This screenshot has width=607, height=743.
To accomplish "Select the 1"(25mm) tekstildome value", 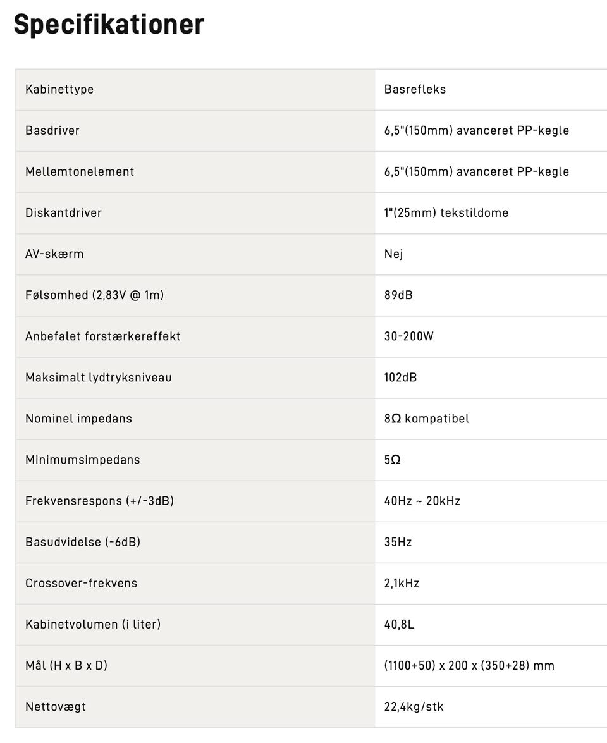I will coord(446,212).
